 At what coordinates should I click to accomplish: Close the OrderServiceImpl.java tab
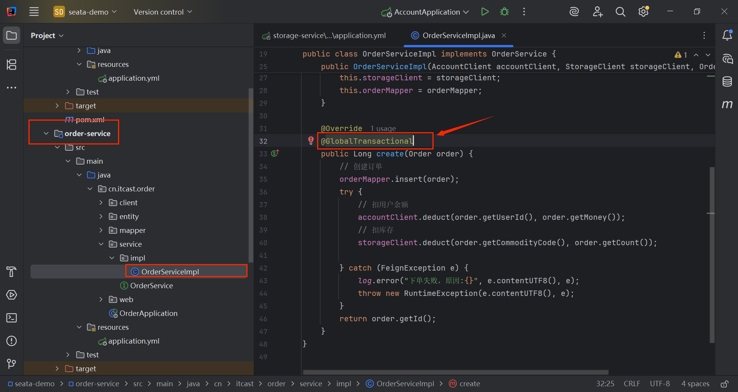pos(504,35)
